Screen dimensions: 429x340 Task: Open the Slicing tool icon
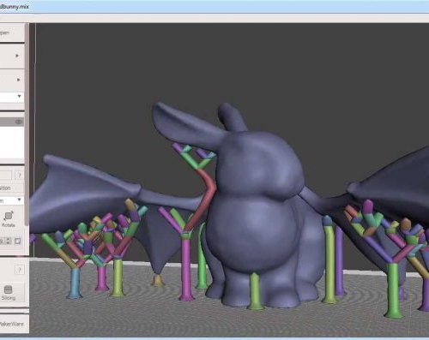(x=8, y=289)
